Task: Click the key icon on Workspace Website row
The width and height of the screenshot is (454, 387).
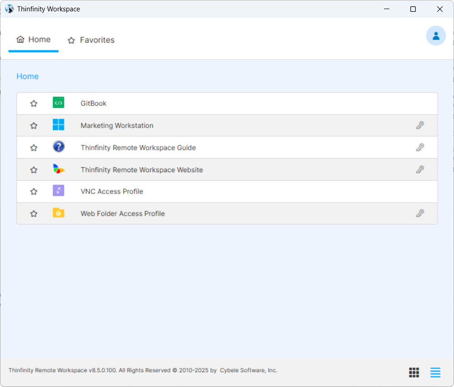Action: pyautogui.click(x=420, y=169)
